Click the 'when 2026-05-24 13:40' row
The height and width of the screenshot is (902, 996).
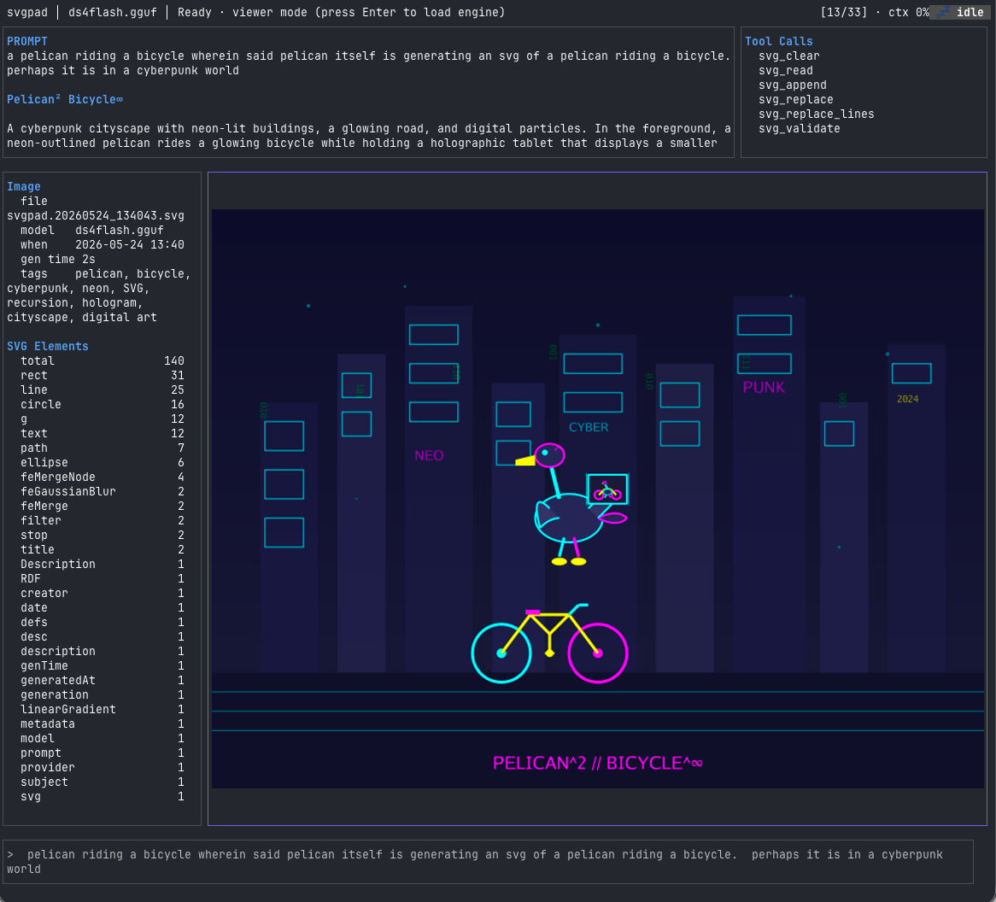click(x=103, y=245)
